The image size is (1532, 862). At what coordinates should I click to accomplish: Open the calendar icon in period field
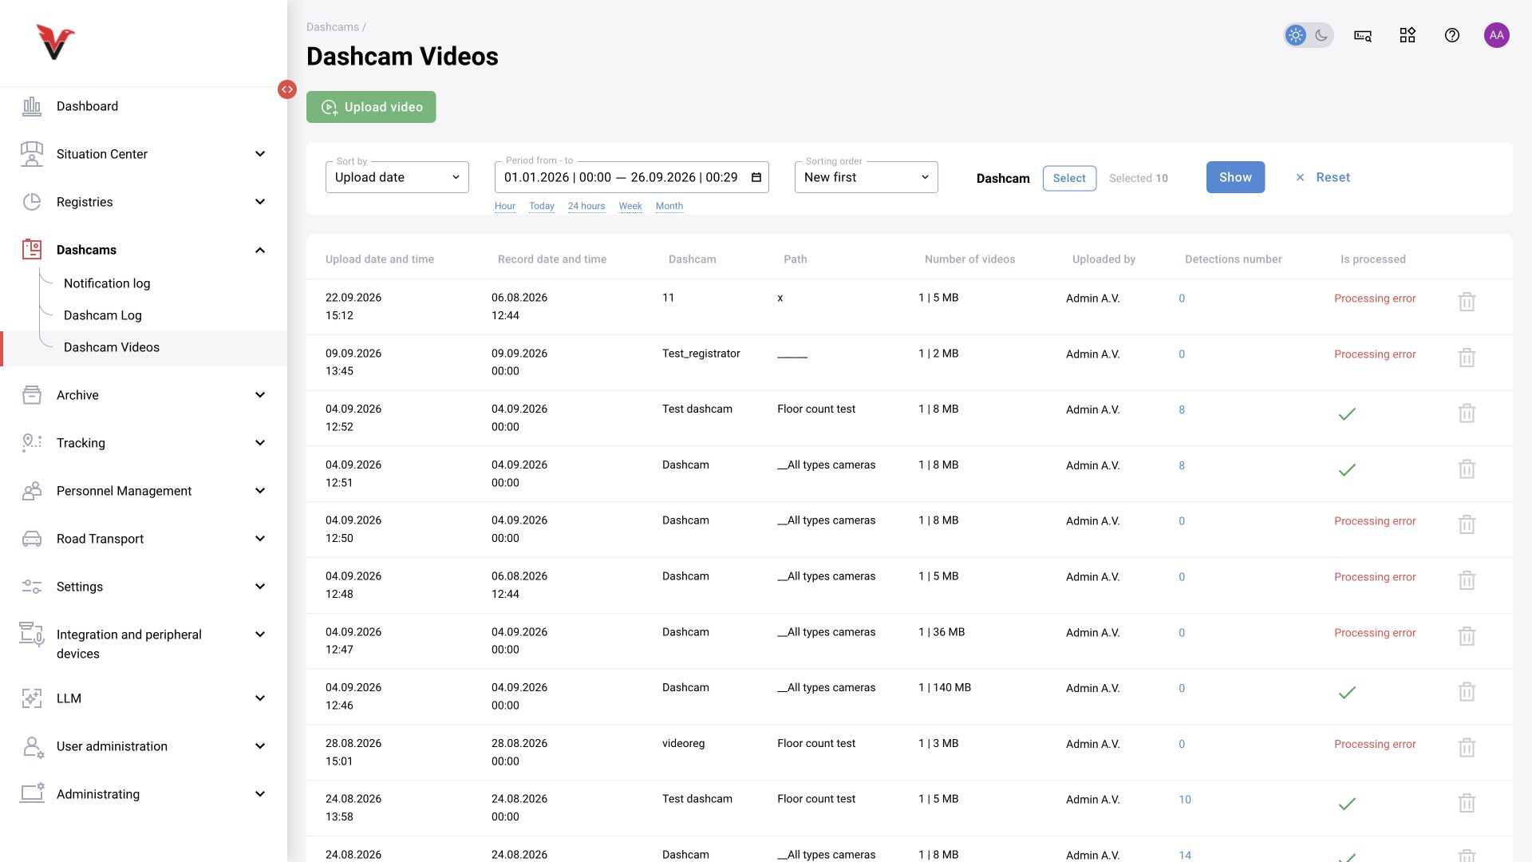(756, 177)
